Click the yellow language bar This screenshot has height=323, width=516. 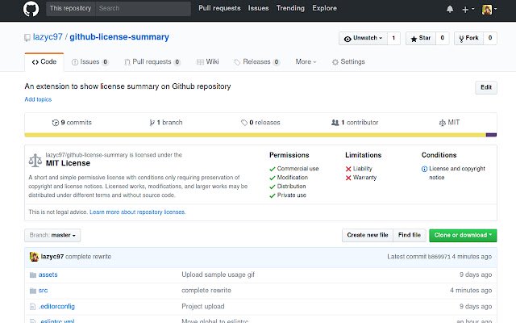255,135
